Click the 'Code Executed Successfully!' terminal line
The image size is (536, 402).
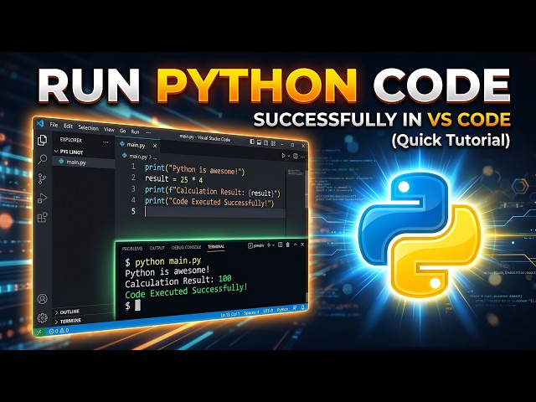point(186,291)
